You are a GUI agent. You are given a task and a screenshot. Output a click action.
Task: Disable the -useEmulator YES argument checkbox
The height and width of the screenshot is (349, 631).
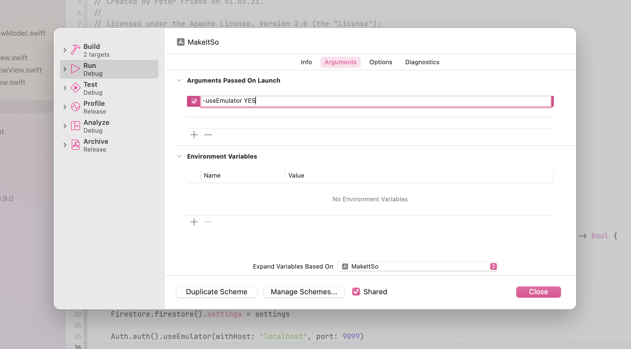click(x=194, y=101)
